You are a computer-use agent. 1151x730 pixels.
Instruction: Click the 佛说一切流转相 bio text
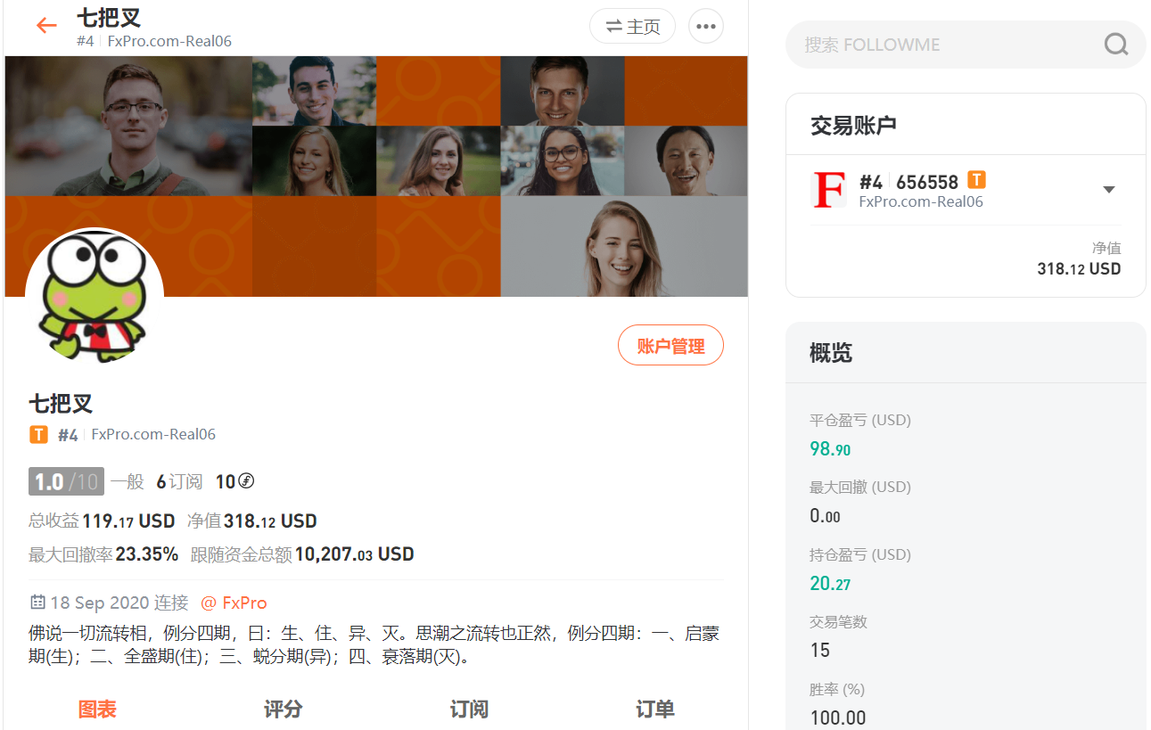[374, 645]
